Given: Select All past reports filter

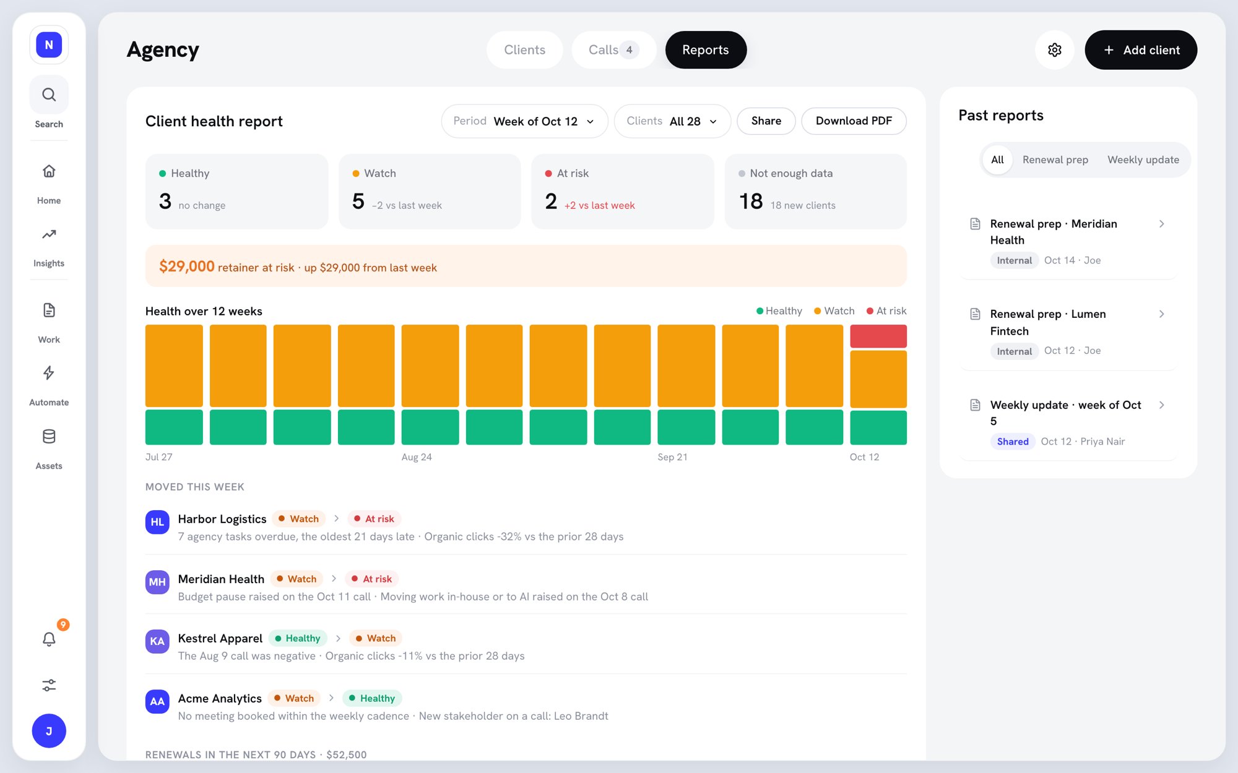Looking at the screenshot, I should (x=997, y=160).
